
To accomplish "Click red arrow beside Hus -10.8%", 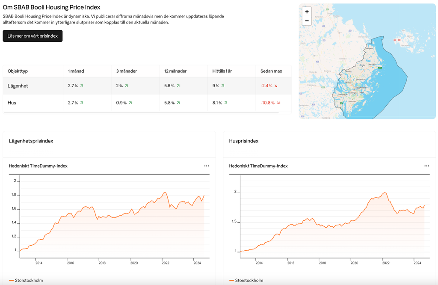I will click(x=278, y=103).
